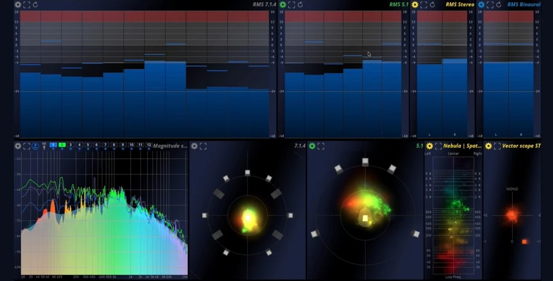
Task: Open blue settings gear of RMS Binaural
Action: [x=481, y=4]
